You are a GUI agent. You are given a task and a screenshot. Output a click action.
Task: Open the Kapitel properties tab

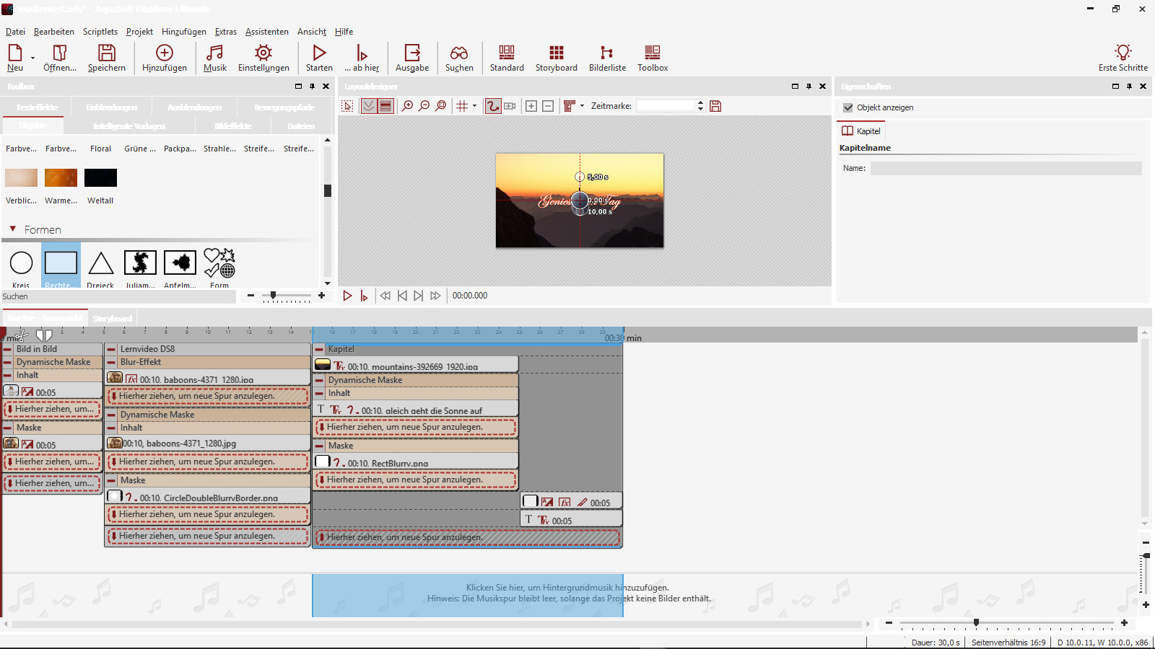coord(861,131)
